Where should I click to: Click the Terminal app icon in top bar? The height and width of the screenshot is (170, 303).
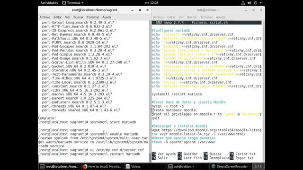point(64,3)
